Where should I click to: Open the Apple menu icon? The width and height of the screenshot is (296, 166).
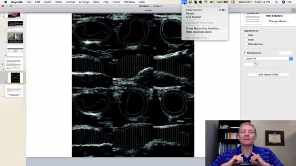click(x=6, y=2)
